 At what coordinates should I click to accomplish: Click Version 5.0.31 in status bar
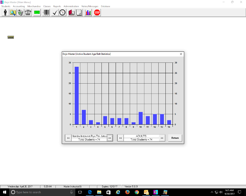(131, 187)
